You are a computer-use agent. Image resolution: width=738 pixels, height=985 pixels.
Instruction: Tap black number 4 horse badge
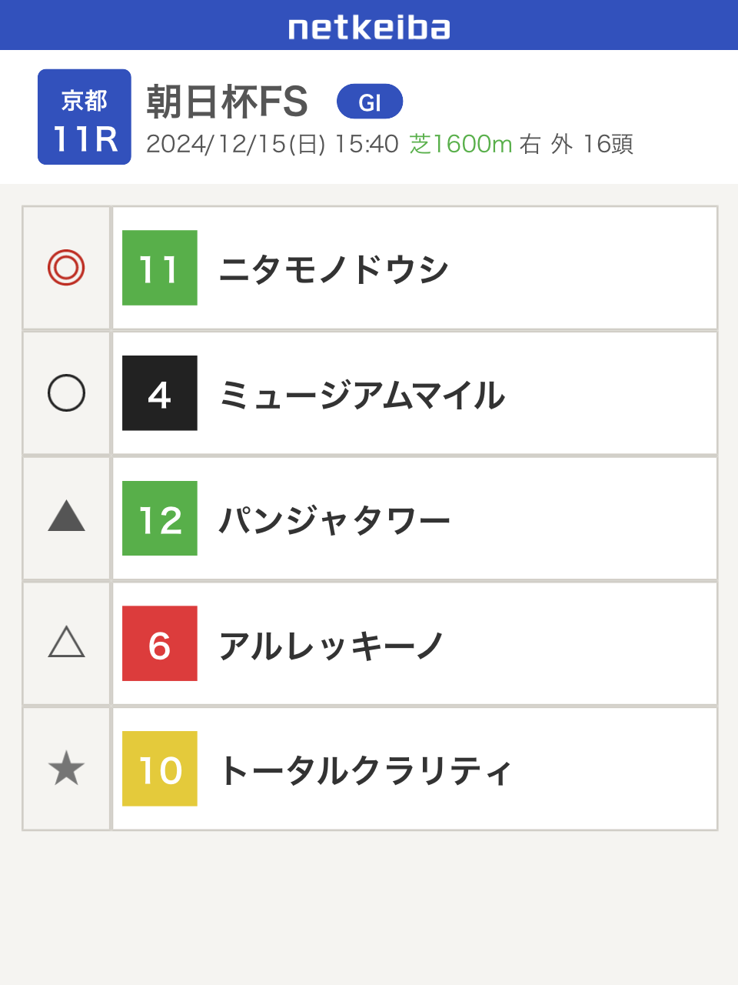coord(160,393)
